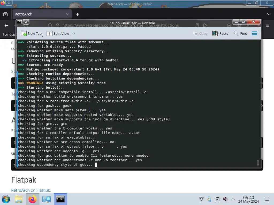Click the Paste button in Konsole toolbar
274x205 pixels.
(x=220, y=33)
